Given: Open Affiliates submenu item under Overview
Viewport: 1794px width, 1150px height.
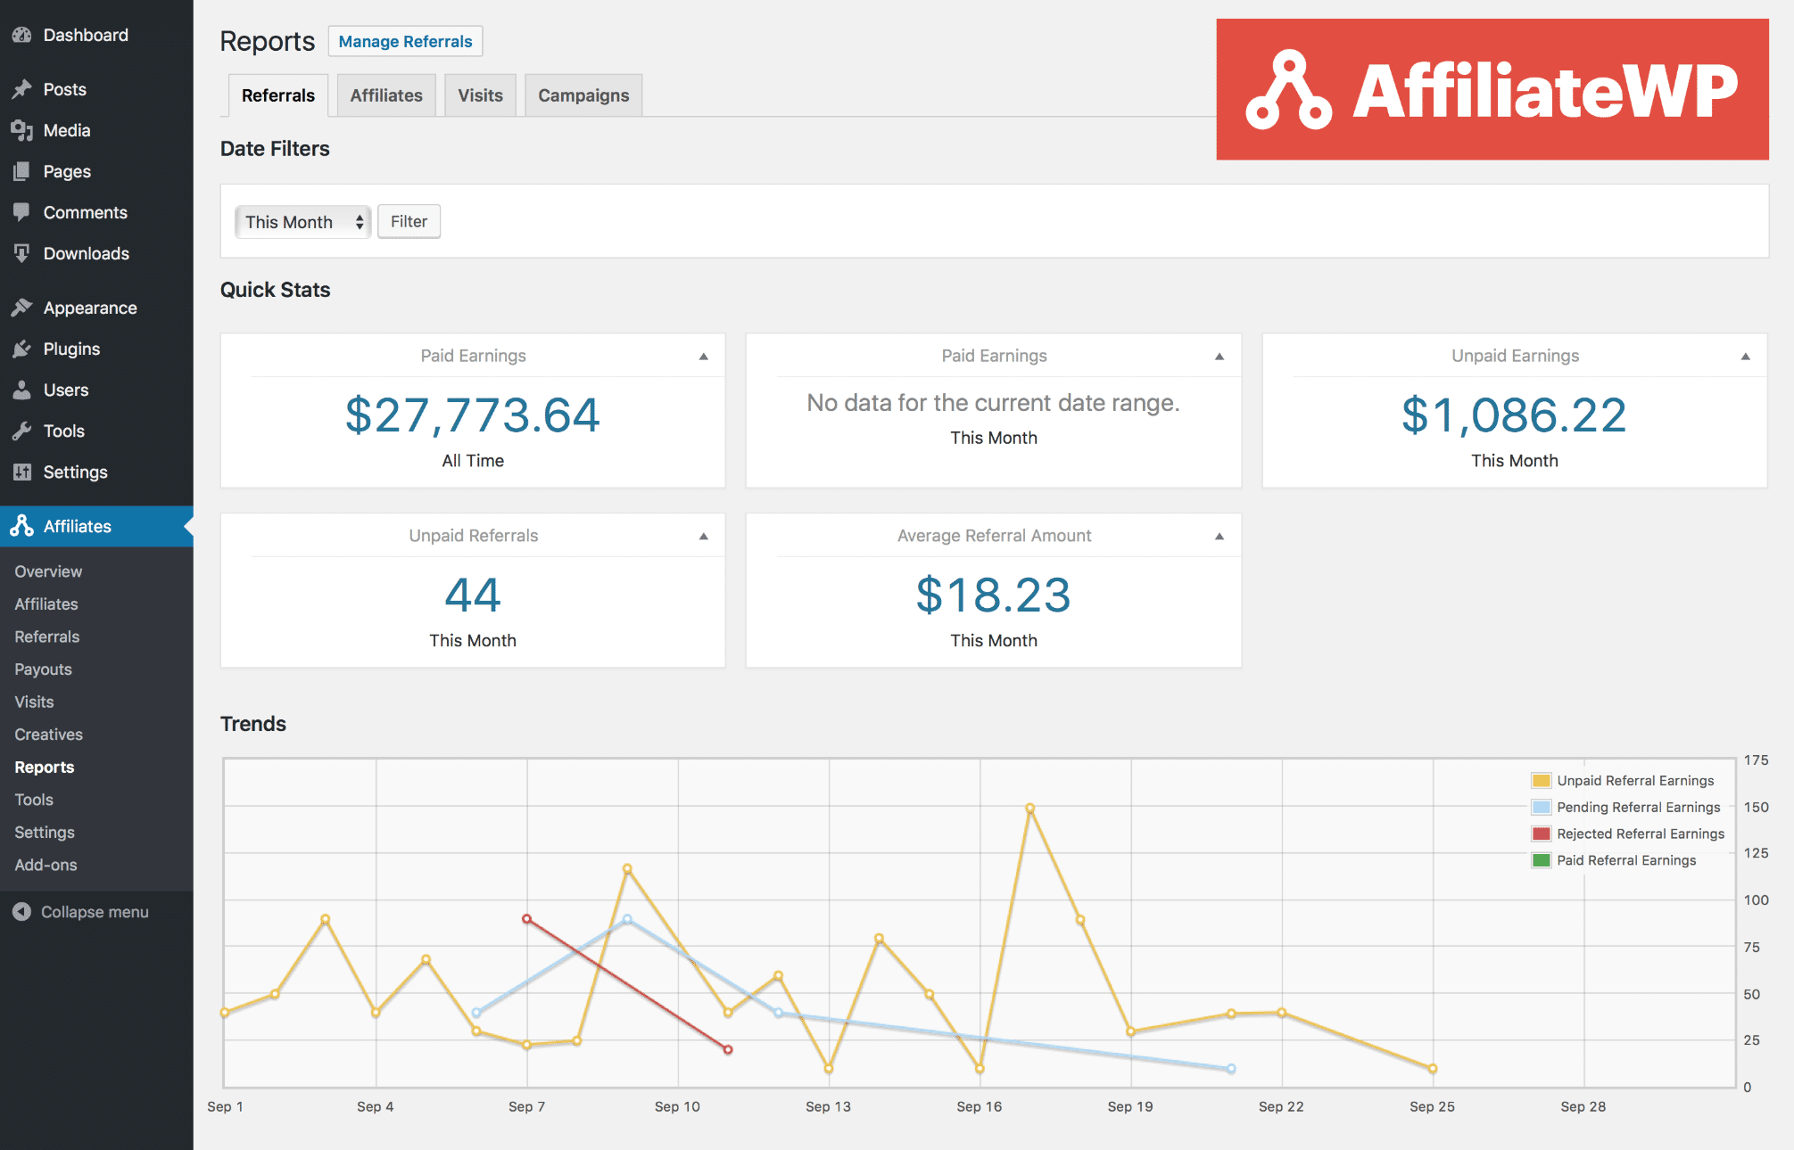Looking at the screenshot, I should (x=46, y=604).
